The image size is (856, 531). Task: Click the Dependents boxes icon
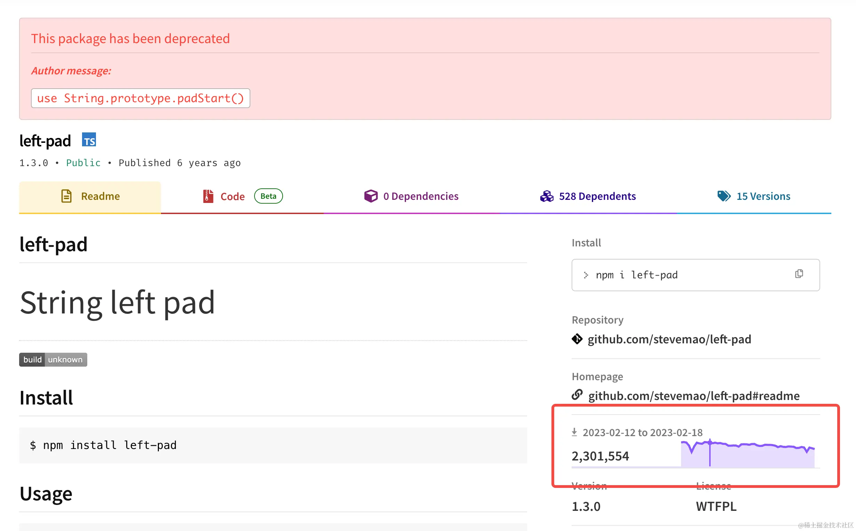547,196
